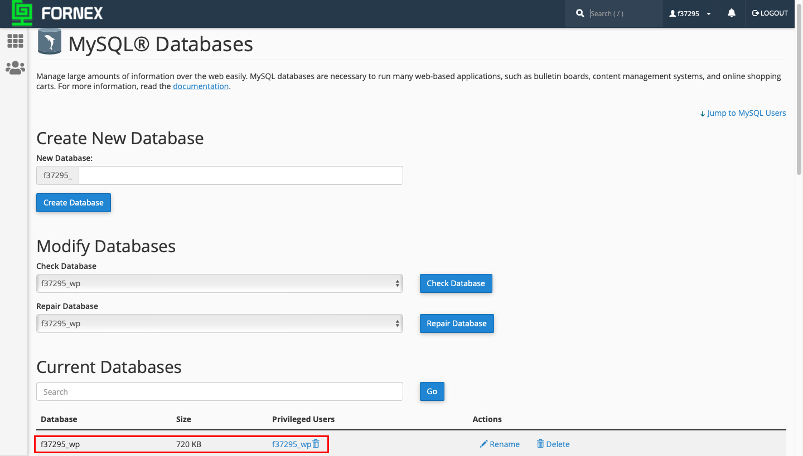Screen dimensions: 803x456
Task: Click the Current Databases search field
Action: pos(220,391)
